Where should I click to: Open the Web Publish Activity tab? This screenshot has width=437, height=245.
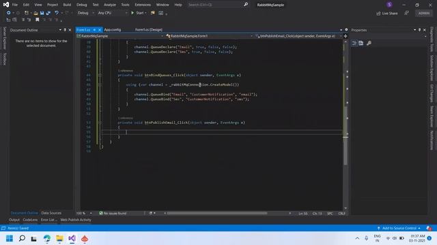pos(76,220)
